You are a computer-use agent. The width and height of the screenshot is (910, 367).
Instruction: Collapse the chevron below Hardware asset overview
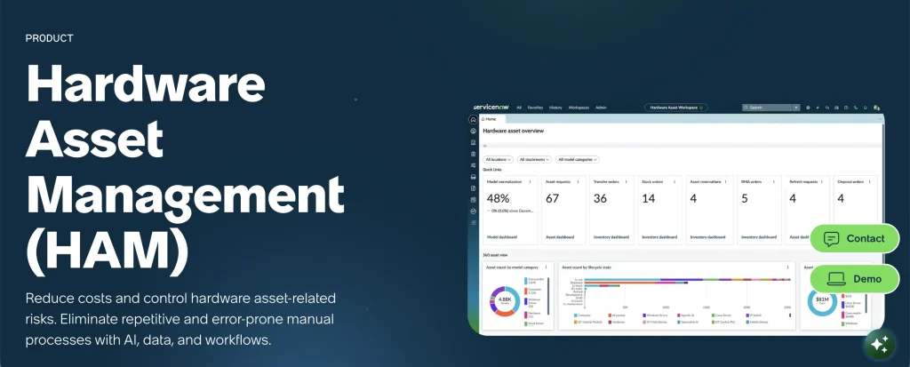485,146
